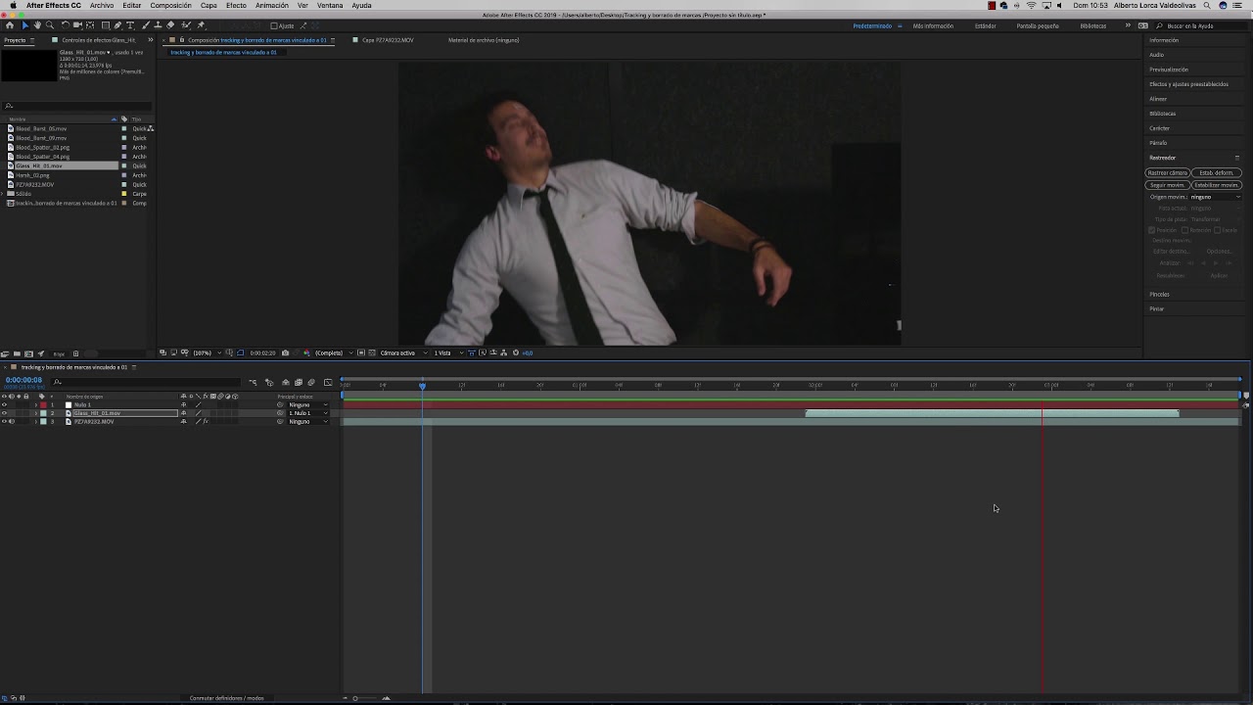Click Conmutar definidores / modos button

coord(227,698)
